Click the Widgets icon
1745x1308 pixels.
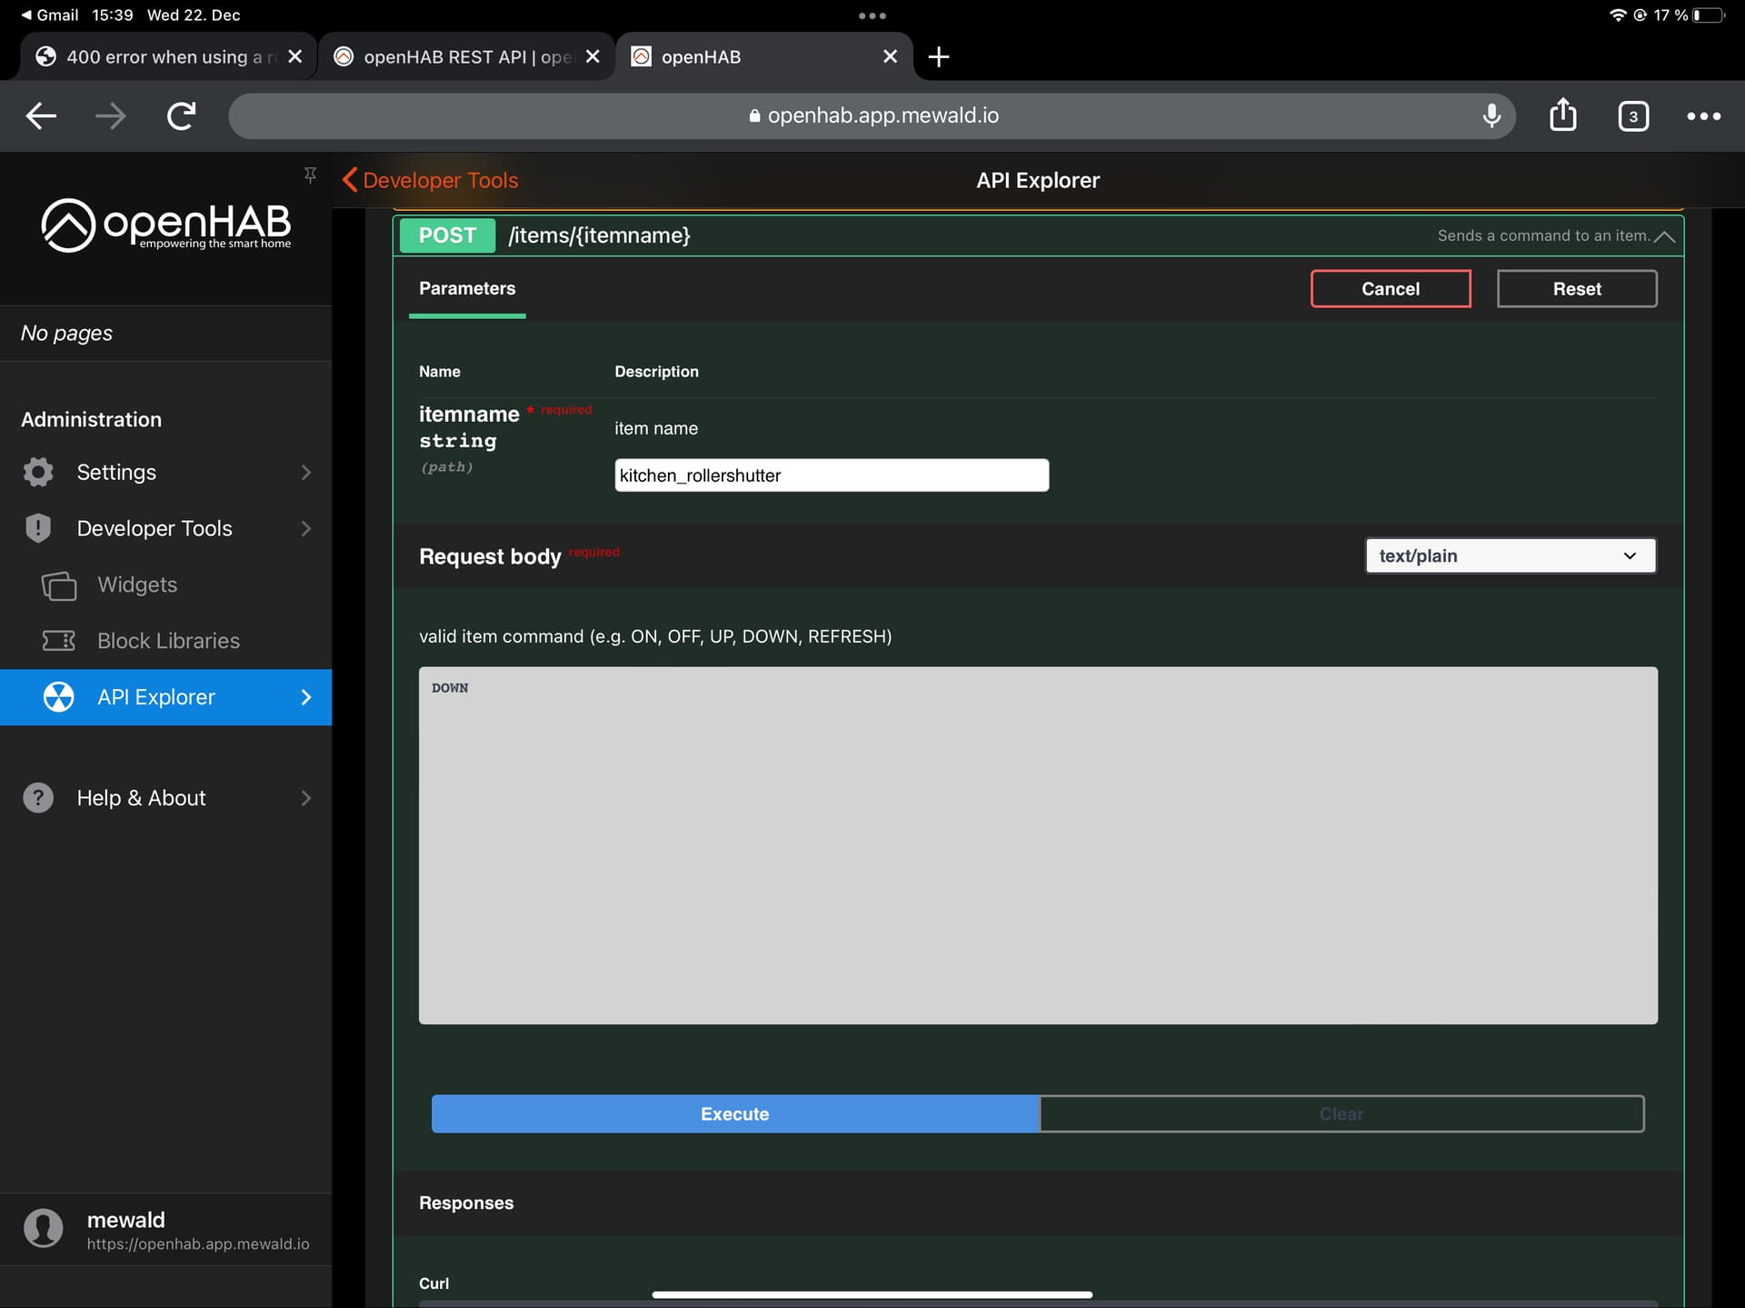tap(59, 584)
